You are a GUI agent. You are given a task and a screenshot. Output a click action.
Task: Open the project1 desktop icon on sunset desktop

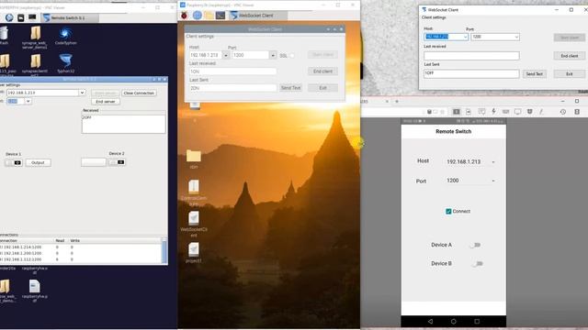194,253
